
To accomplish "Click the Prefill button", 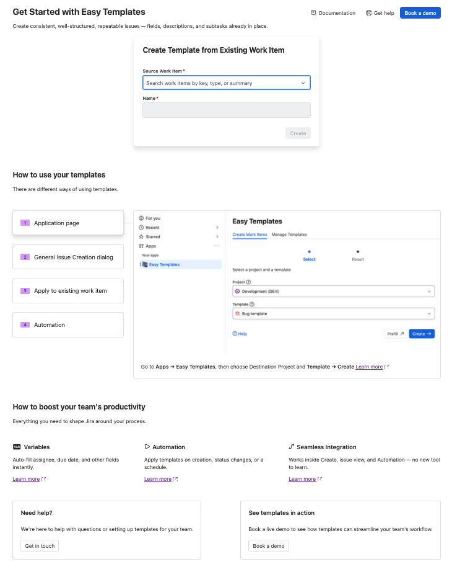I will click(396, 334).
